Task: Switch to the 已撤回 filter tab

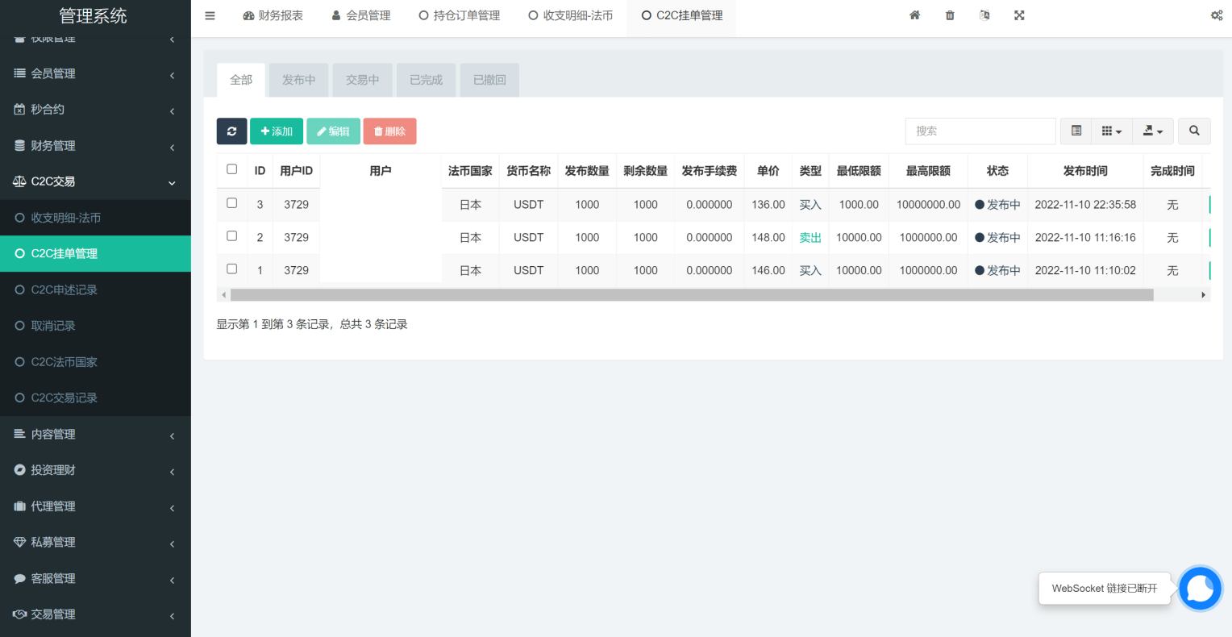Action: tap(489, 80)
